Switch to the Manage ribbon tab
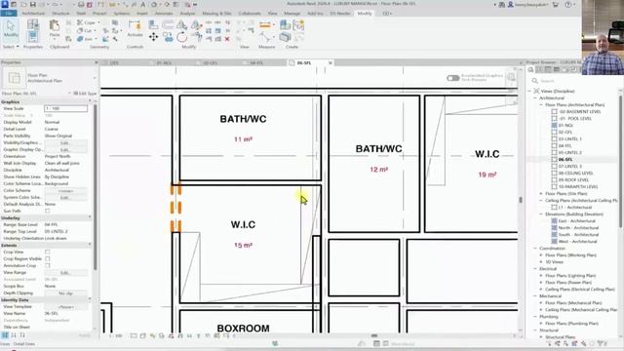 (292, 13)
